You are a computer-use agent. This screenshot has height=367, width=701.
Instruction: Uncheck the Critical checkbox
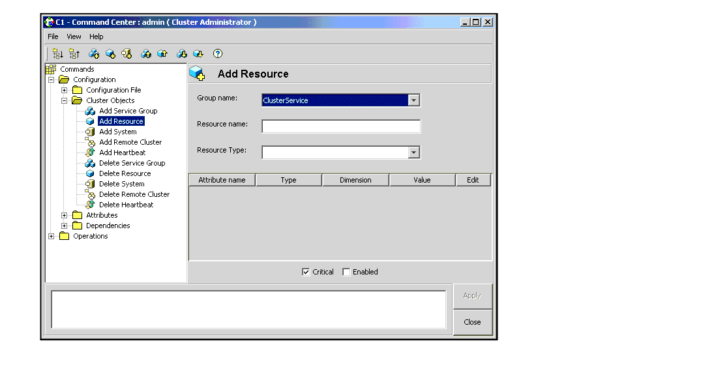(x=306, y=272)
